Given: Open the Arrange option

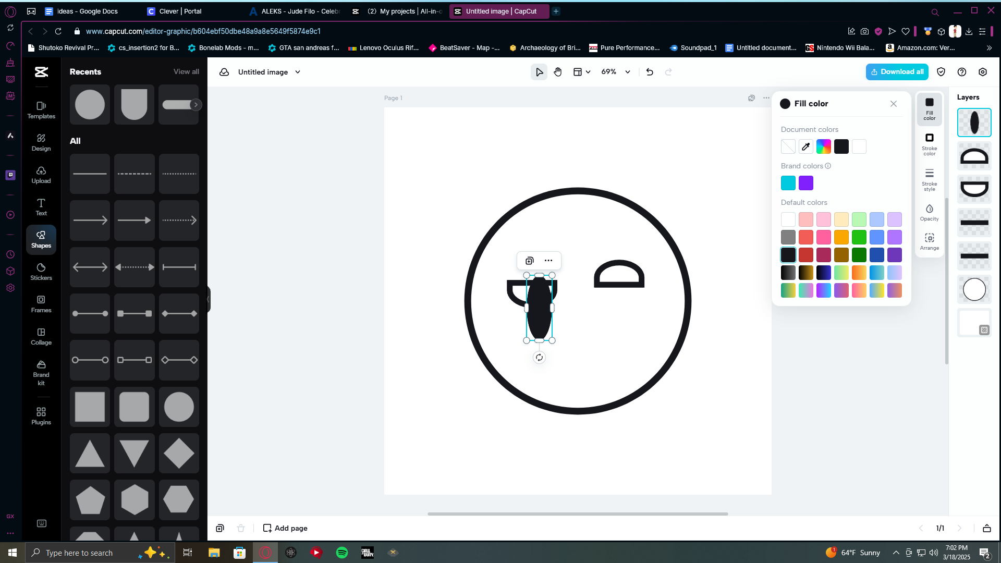Looking at the screenshot, I should coord(929,241).
